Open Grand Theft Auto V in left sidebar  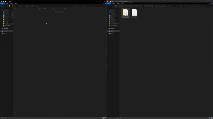pos(8,24)
